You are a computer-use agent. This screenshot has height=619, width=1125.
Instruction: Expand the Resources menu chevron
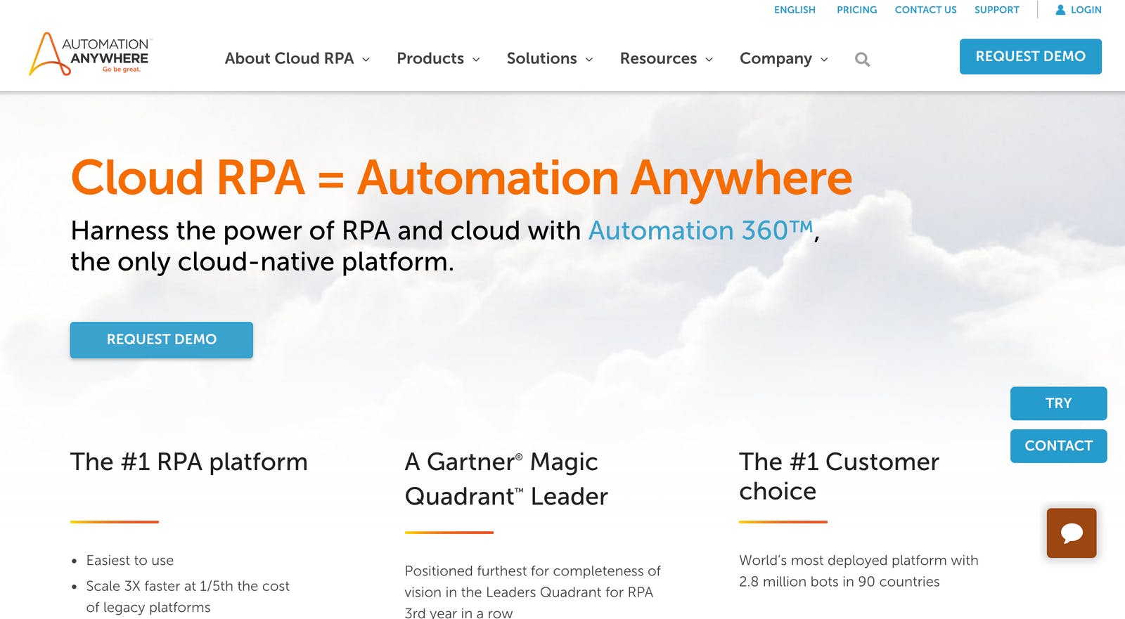tap(709, 60)
